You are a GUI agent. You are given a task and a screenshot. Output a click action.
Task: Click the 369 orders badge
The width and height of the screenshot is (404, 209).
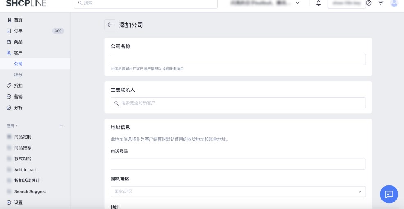click(58, 31)
